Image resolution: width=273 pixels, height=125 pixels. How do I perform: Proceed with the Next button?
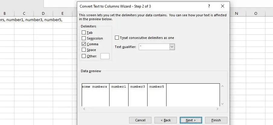(191, 120)
